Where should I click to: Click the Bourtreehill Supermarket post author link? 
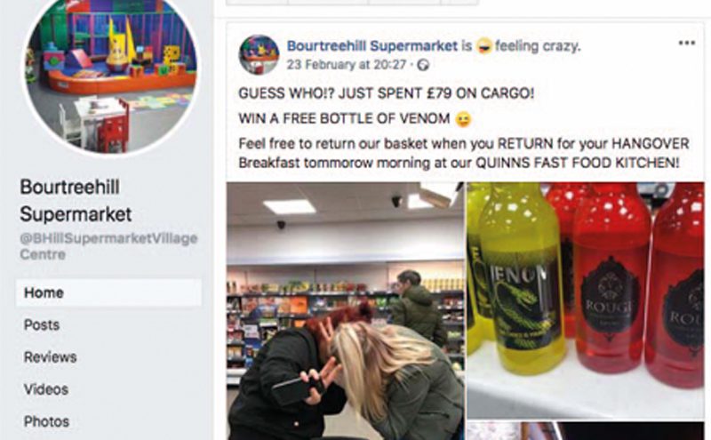tap(372, 46)
